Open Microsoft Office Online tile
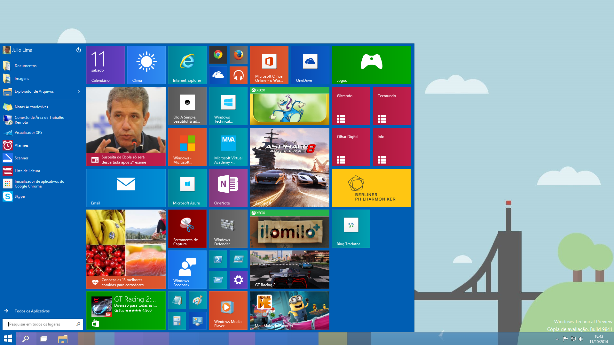 tap(269, 65)
